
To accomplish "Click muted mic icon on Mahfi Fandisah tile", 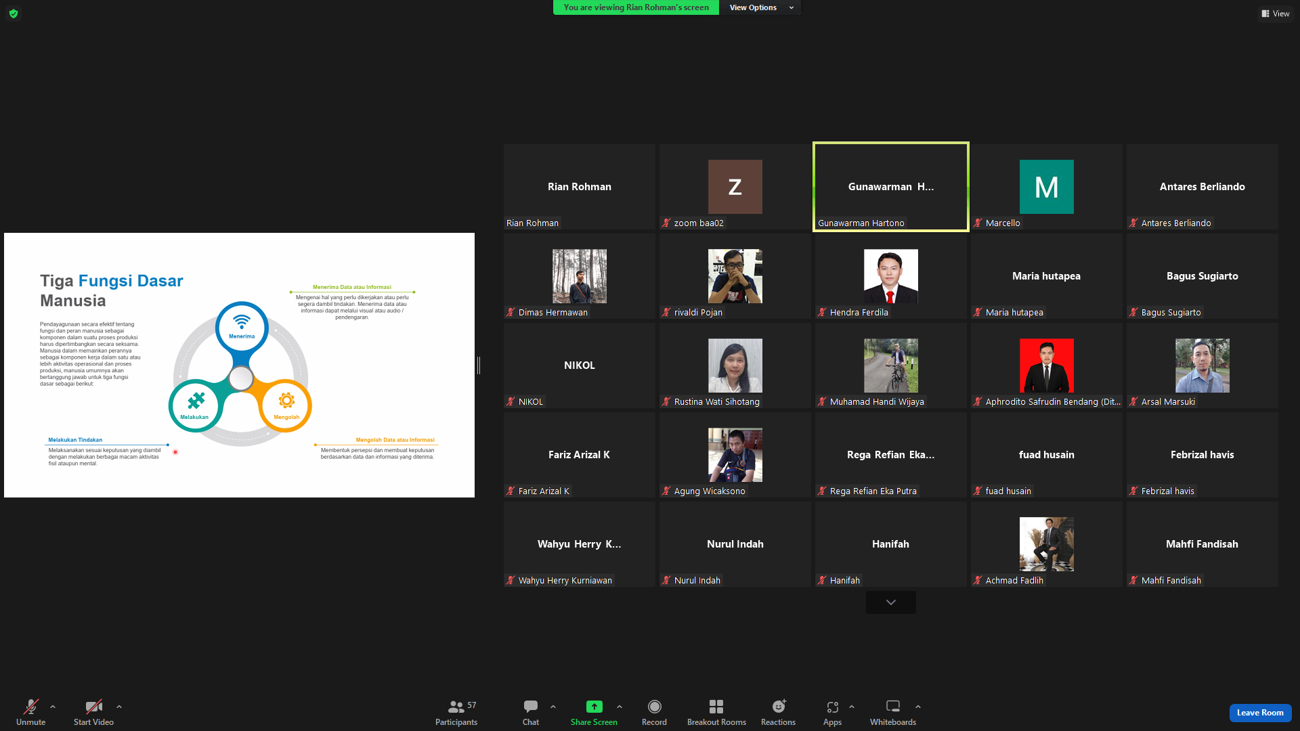I will pos(1133,580).
